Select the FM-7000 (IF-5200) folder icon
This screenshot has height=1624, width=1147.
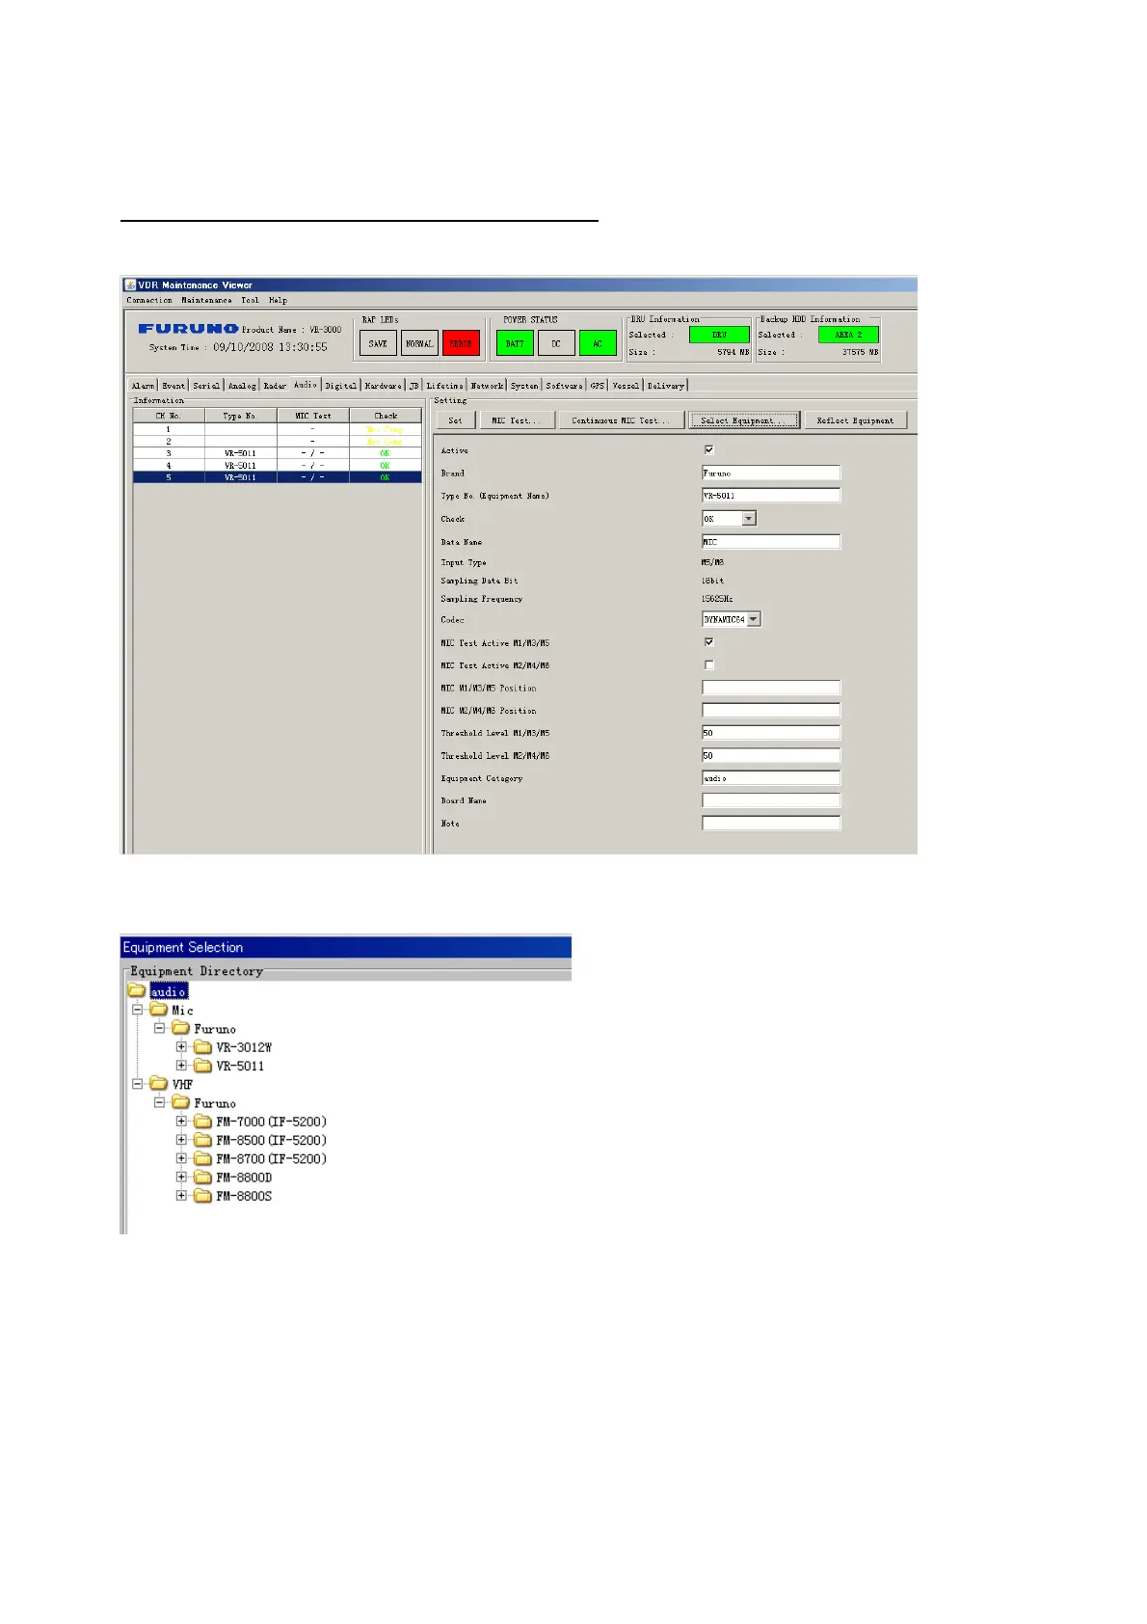[203, 1121]
